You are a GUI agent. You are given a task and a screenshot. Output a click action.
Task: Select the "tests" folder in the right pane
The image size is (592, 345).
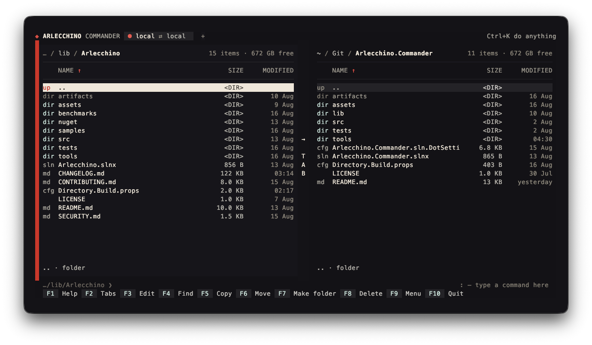click(x=435, y=130)
